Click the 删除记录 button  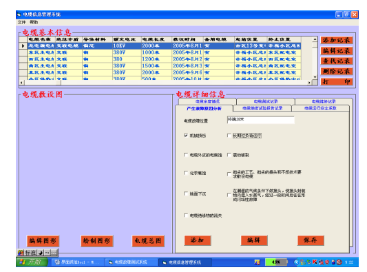coord(336,72)
